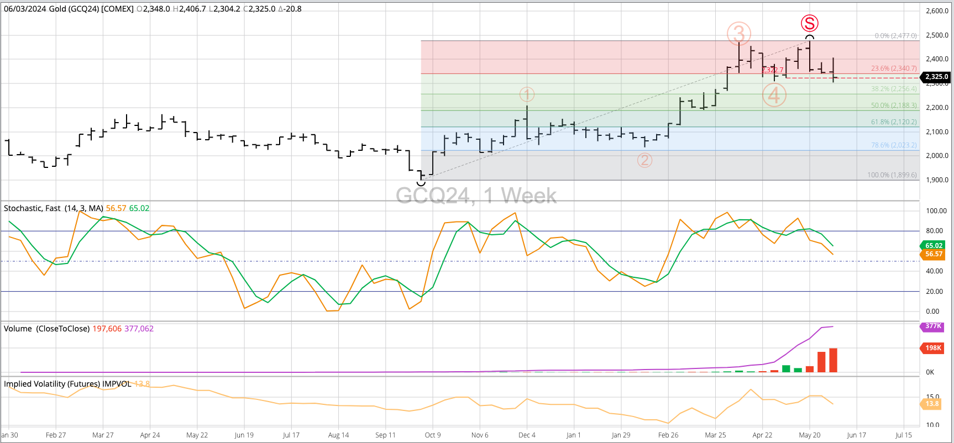
Task: Click the red circled S marker
Action: pos(809,23)
